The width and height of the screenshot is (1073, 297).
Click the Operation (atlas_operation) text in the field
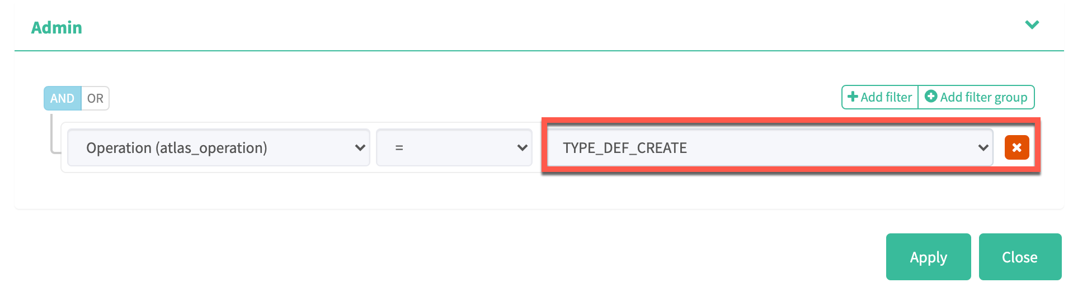176,148
